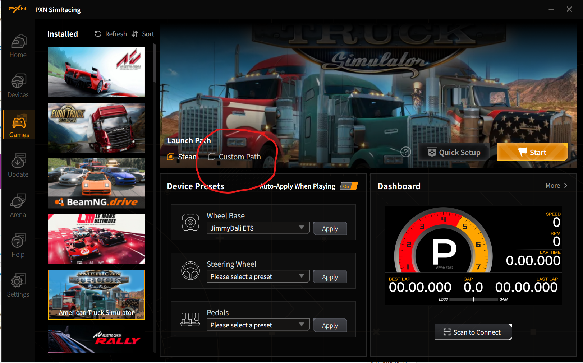The image size is (583, 363).
Task: Click the Refresh installed games icon
Action: pos(98,34)
